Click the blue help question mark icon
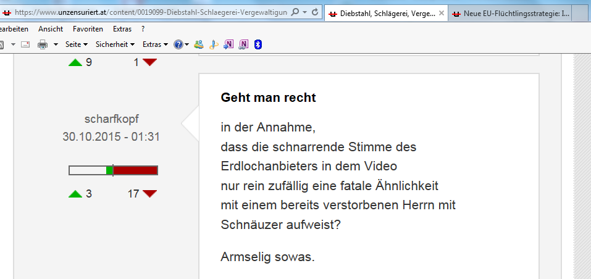 (x=178, y=44)
